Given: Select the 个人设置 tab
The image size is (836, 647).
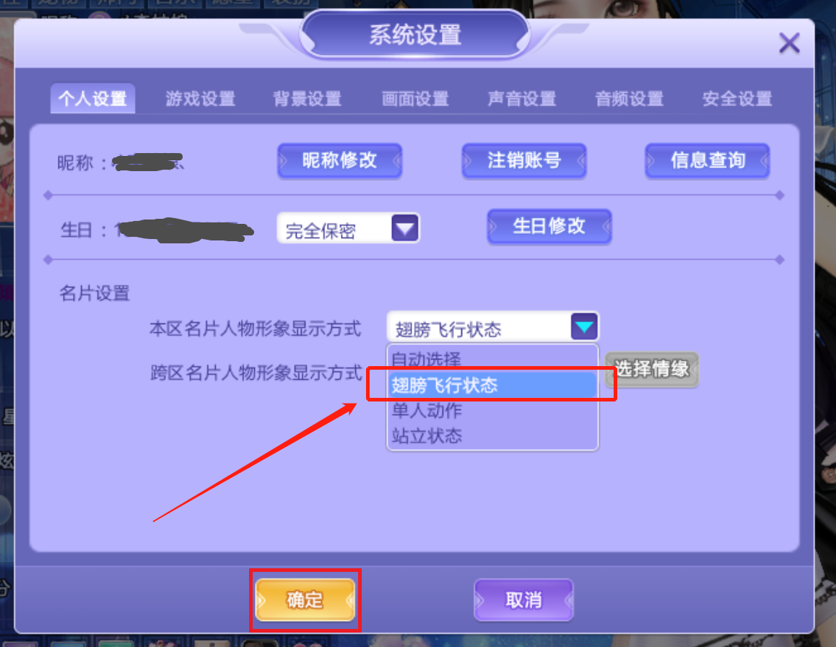Looking at the screenshot, I should pos(93,99).
